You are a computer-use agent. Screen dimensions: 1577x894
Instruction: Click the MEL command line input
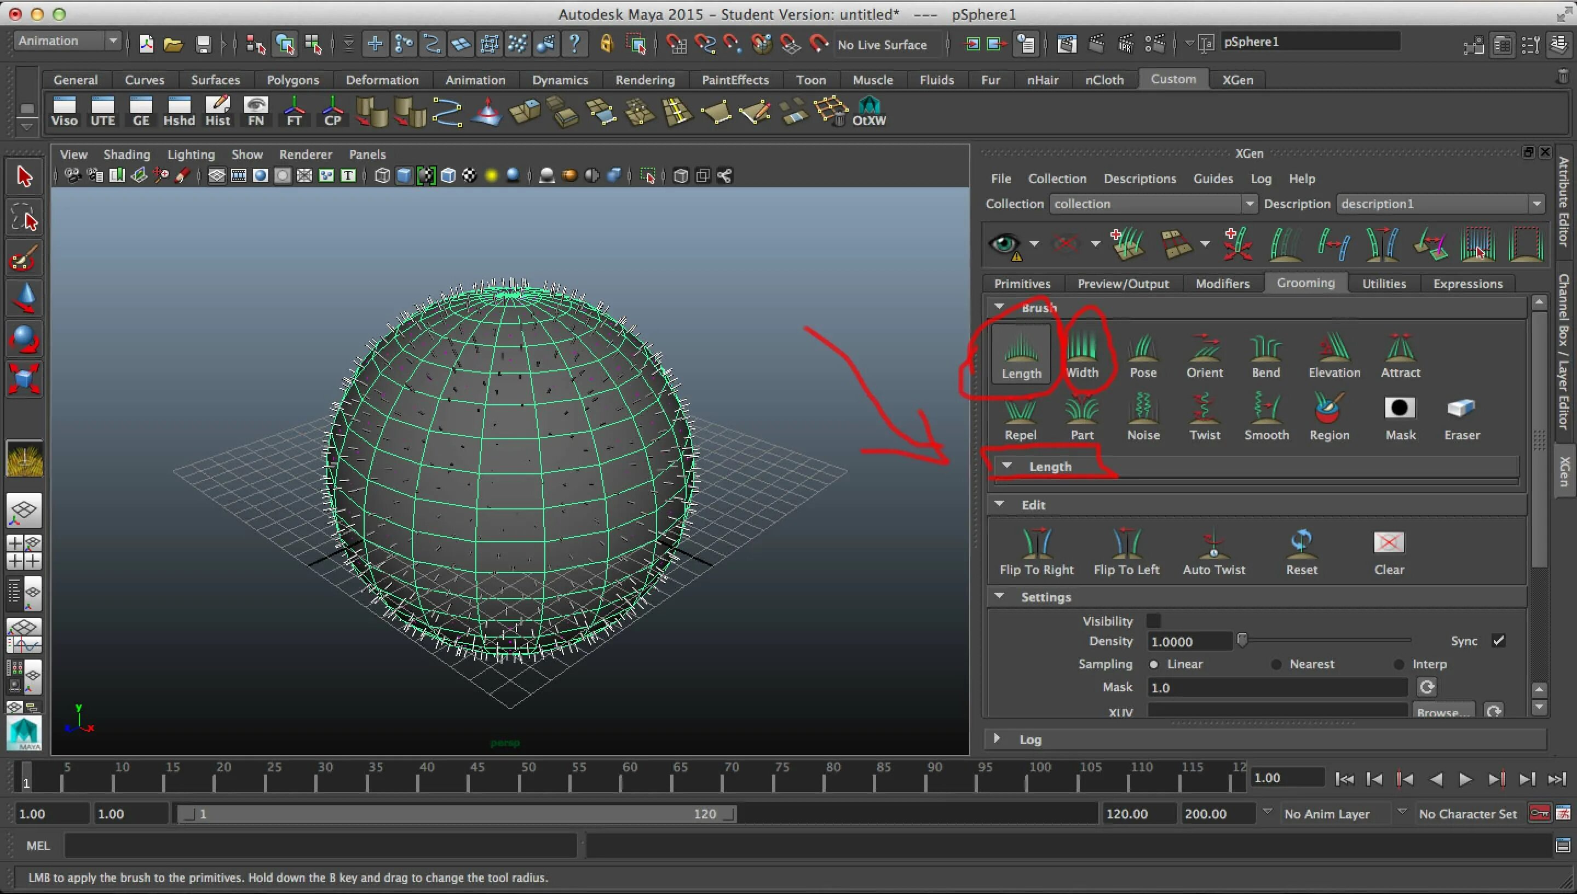320,846
